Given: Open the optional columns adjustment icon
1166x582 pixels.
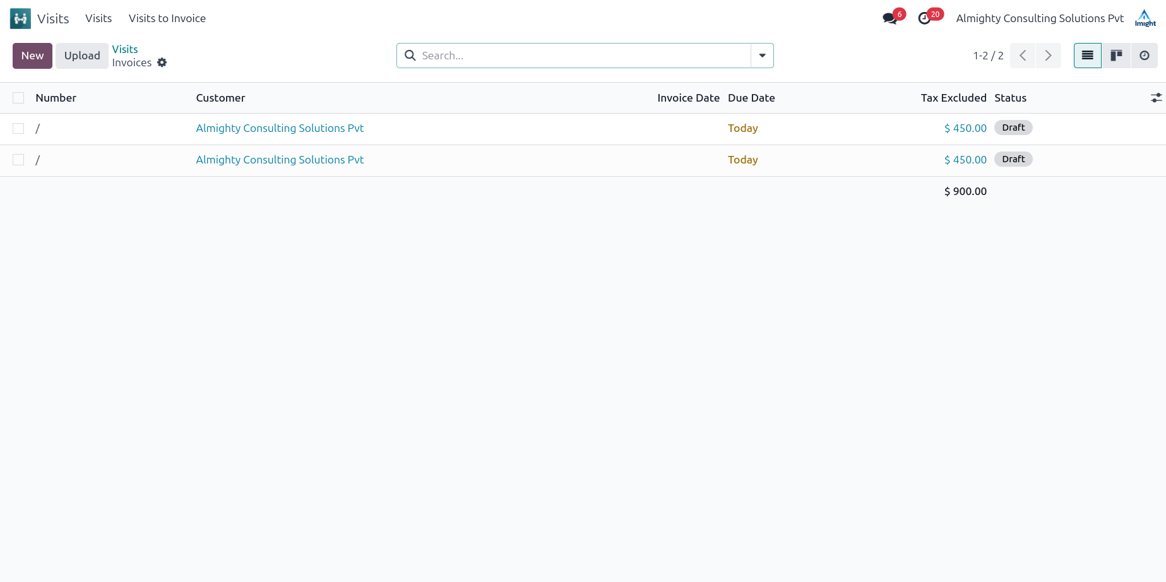Looking at the screenshot, I should tap(1155, 98).
